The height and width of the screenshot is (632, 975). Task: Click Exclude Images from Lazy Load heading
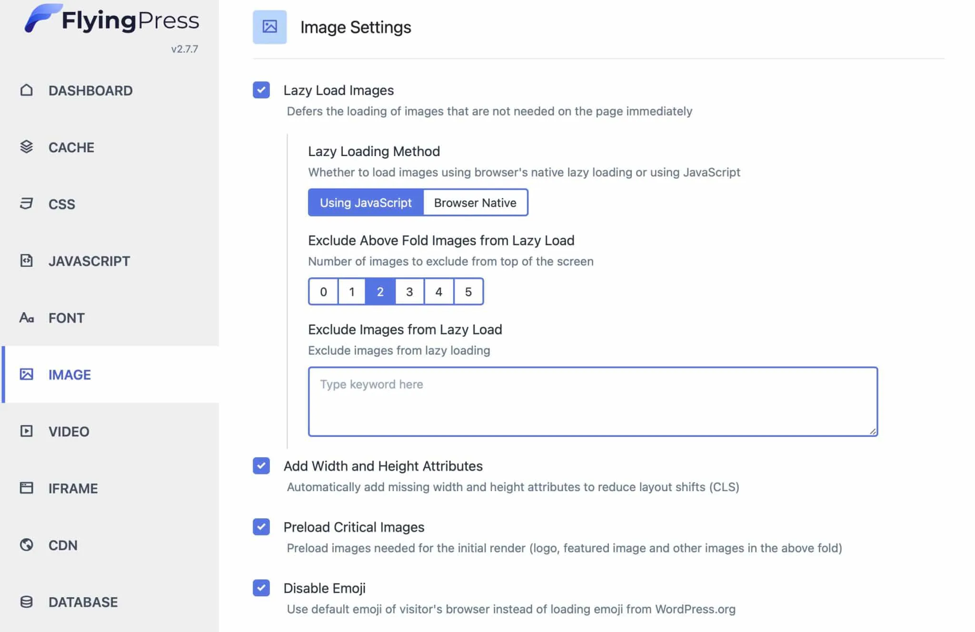click(x=405, y=329)
